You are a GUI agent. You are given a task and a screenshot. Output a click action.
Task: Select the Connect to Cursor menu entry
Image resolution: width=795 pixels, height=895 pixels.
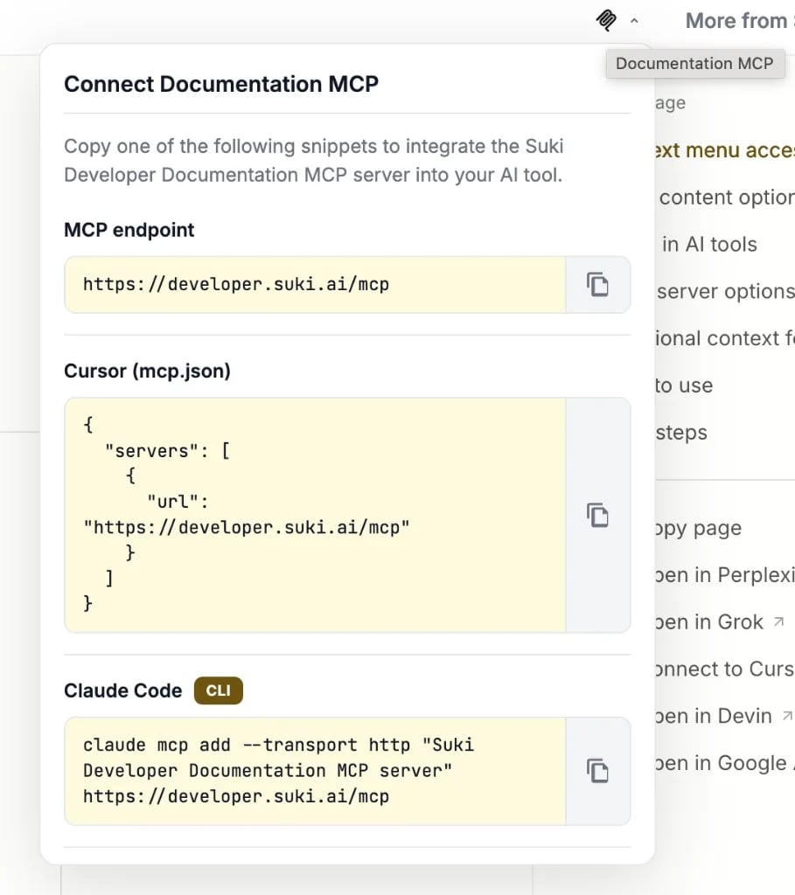pyautogui.click(x=725, y=669)
